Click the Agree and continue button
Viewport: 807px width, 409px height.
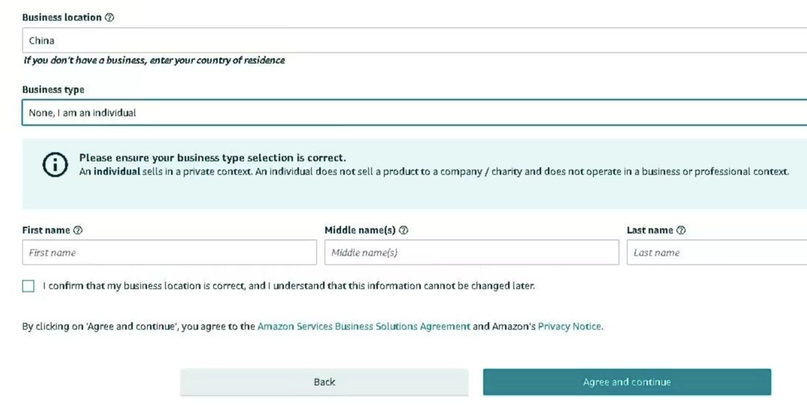pyautogui.click(x=626, y=382)
